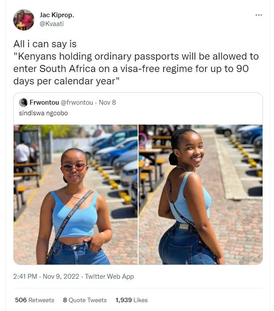View the 8 Quote Tweets
Image resolution: width=274 pixels, height=311 pixels.
(85, 300)
